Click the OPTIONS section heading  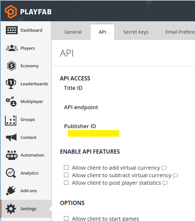[72, 203]
